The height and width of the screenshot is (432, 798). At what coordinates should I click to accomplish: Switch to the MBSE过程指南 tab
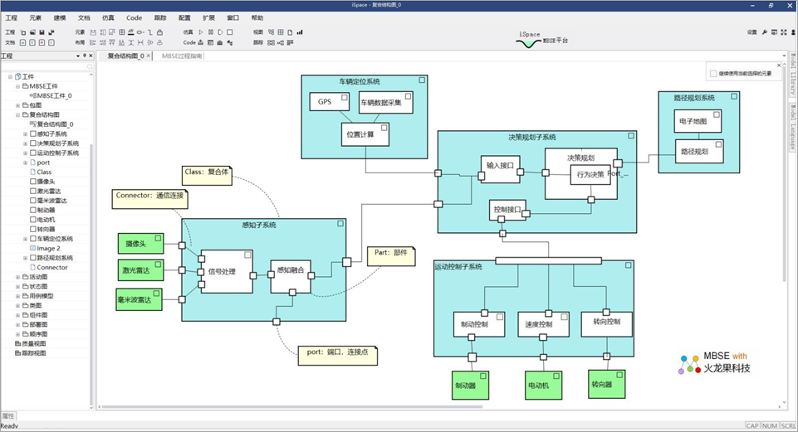coord(180,56)
